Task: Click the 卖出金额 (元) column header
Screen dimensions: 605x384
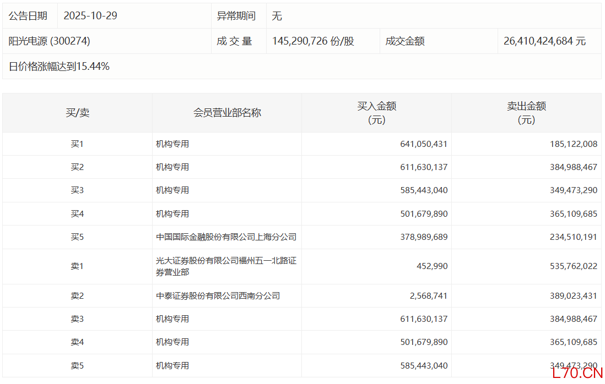Action: click(x=526, y=113)
